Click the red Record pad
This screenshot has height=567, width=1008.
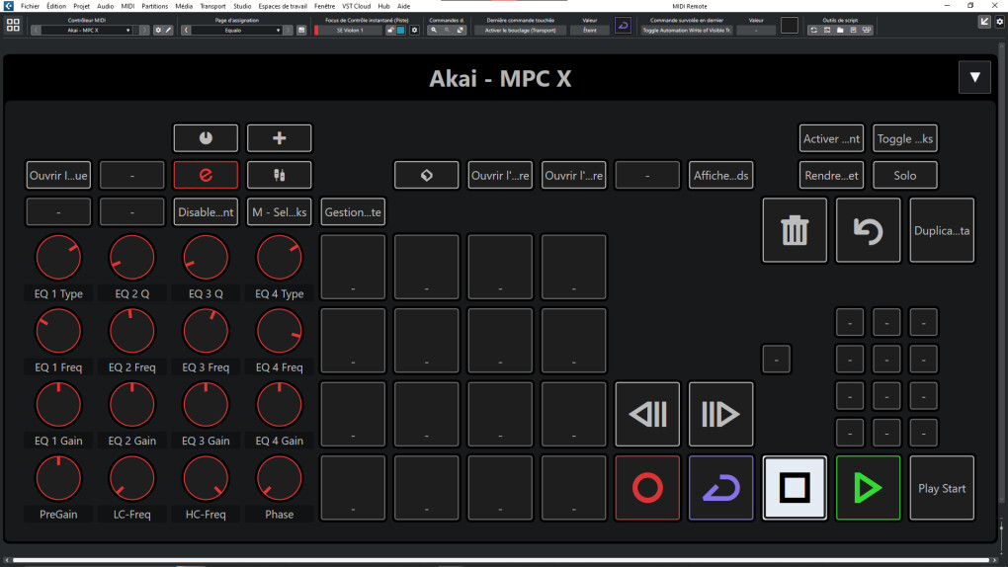[647, 488]
